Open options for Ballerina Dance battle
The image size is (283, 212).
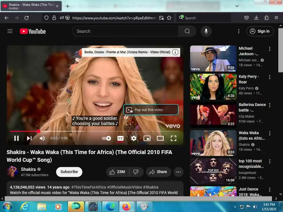pyautogui.click(x=270, y=105)
